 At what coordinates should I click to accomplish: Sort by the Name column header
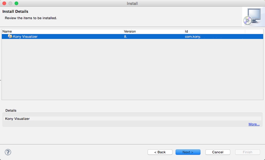click(x=63, y=31)
